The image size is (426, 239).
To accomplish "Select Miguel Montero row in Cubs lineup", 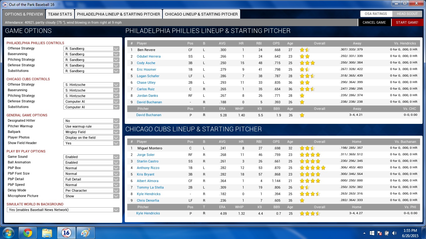I will [x=274, y=148].
